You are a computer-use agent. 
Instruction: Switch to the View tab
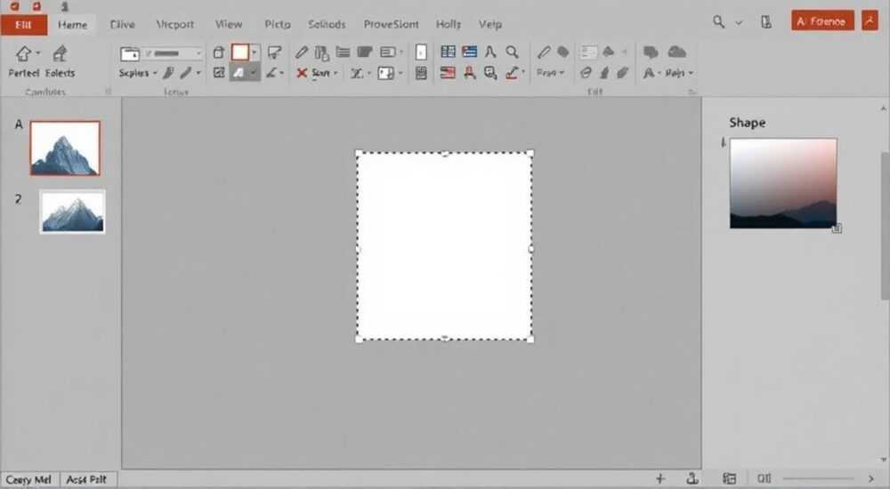[x=229, y=24]
